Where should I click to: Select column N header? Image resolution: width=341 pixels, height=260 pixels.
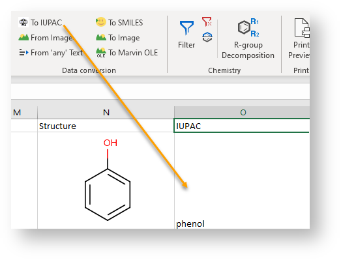[x=106, y=112]
